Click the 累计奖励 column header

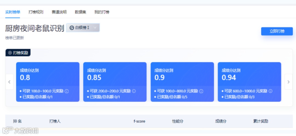coord(261,121)
